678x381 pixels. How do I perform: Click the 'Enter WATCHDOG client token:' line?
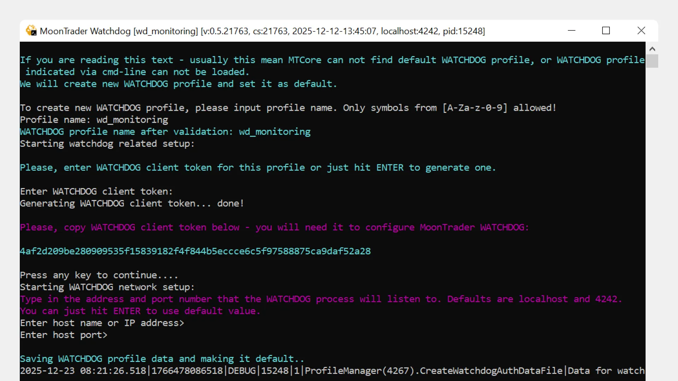[x=96, y=191]
